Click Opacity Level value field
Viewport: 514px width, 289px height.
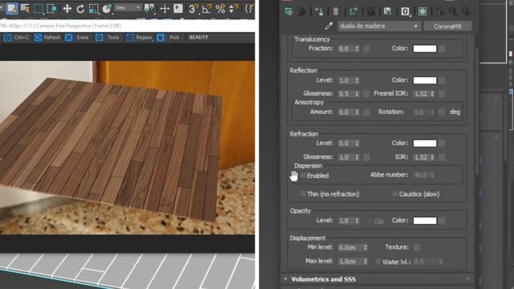pyautogui.click(x=346, y=221)
